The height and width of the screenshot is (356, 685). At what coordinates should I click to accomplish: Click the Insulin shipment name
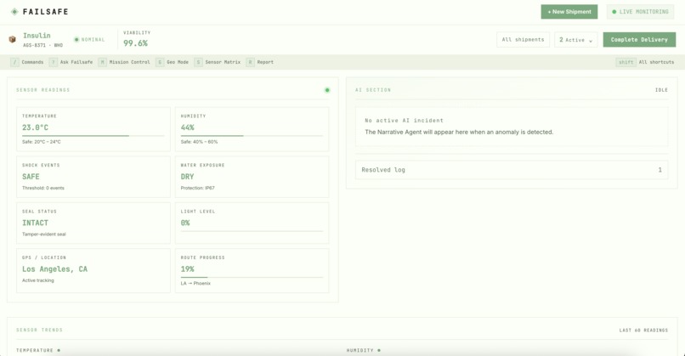coord(37,36)
